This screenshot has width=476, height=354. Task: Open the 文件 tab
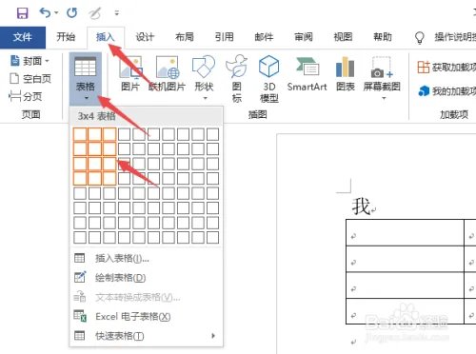[x=23, y=37]
